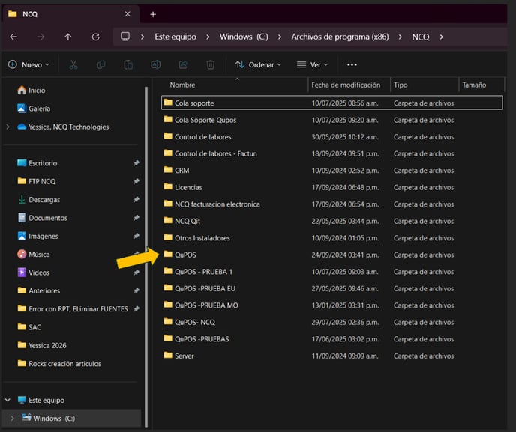
Task: Open Escritorio in quick access
Action: 37,163
